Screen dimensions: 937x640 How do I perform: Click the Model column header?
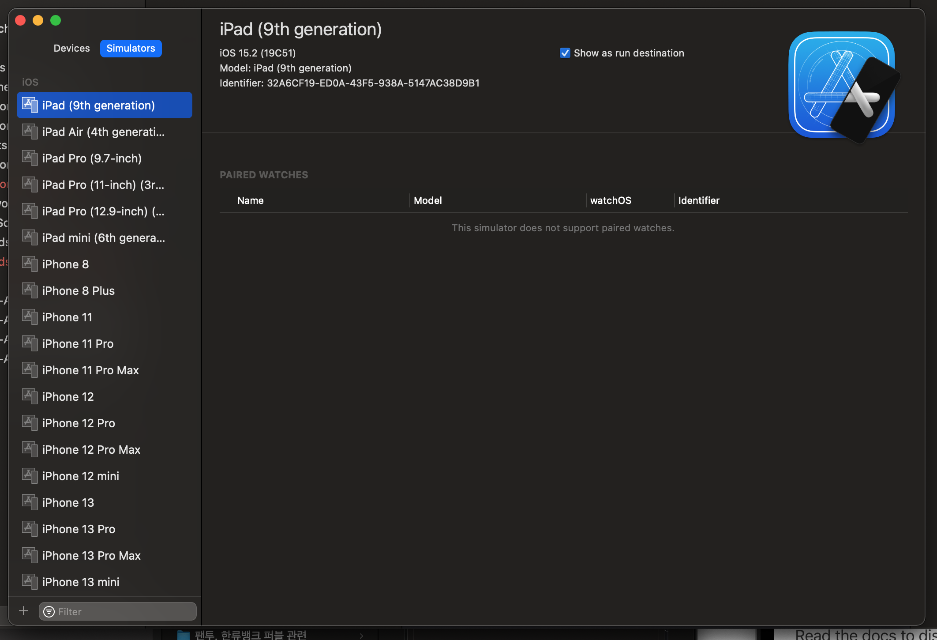(x=427, y=200)
